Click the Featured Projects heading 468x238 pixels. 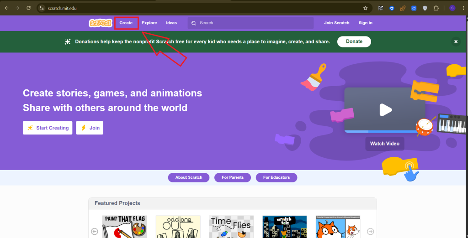[x=117, y=203]
